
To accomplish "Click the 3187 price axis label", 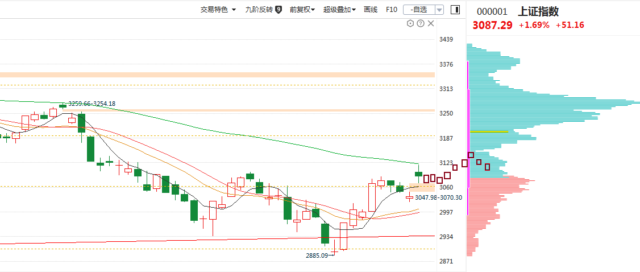I will (446, 138).
